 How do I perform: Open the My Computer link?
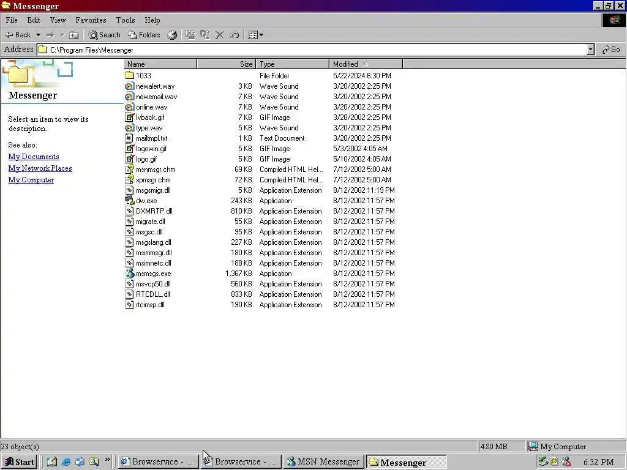coord(31,180)
